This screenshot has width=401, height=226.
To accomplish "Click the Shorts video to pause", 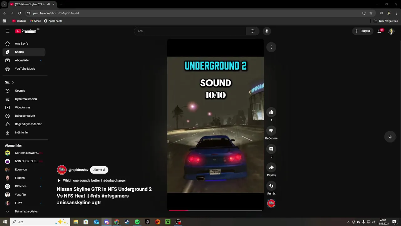I will coord(215,125).
